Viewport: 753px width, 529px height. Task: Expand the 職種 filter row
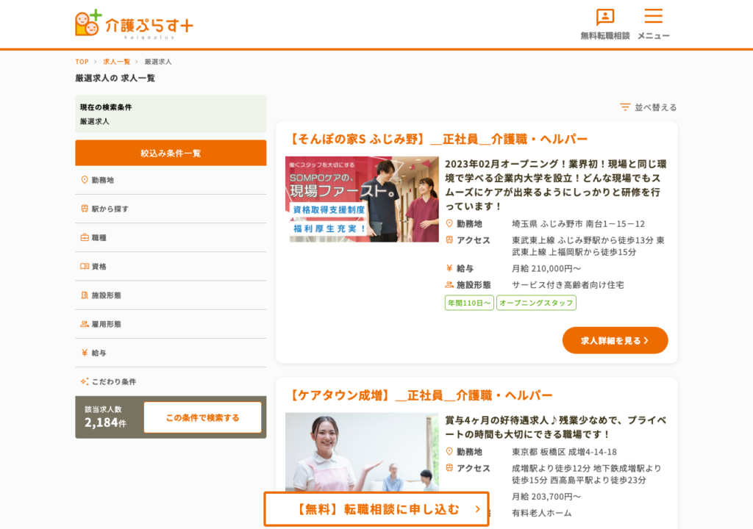coord(171,237)
